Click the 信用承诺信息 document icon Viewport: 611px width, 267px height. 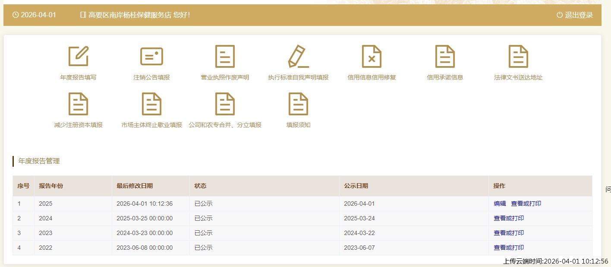coord(445,57)
